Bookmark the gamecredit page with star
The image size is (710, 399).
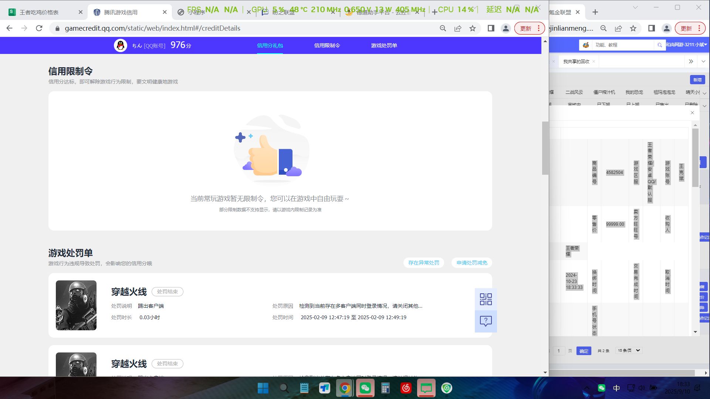tap(473, 28)
